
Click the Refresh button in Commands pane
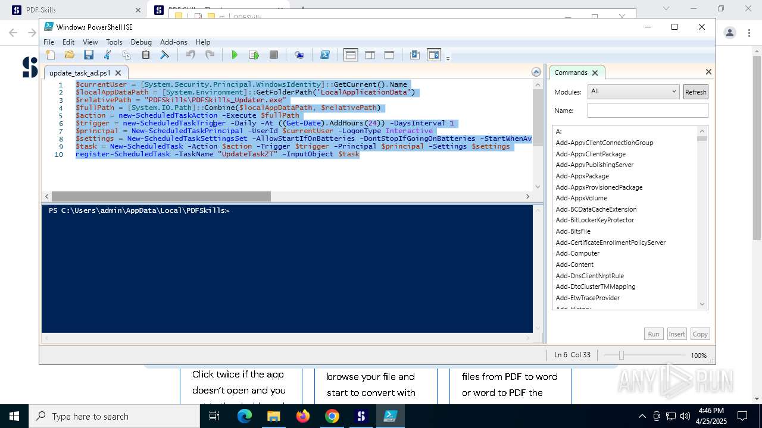(x=695, y=92)
